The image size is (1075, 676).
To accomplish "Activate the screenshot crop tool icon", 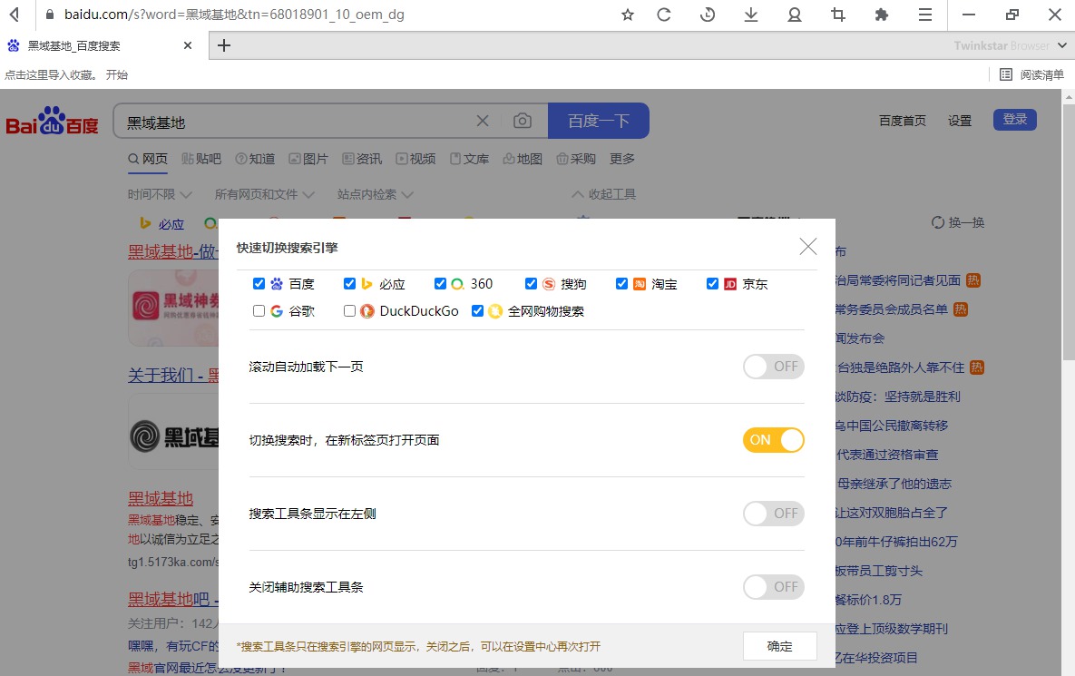I will pos(838,15).
